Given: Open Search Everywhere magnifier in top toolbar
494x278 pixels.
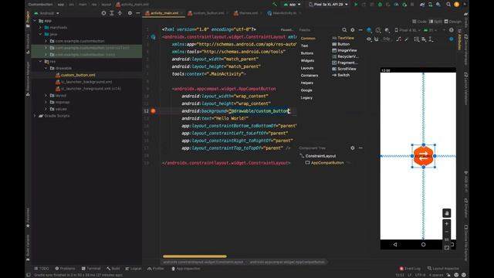Looking at the screenshot, I should point(448,5).
